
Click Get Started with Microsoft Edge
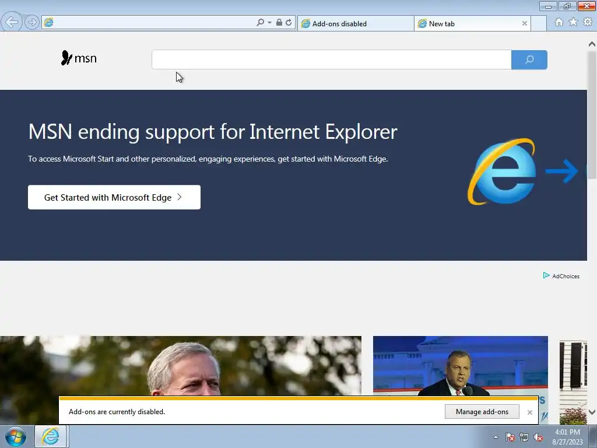(x=114, y=197)
